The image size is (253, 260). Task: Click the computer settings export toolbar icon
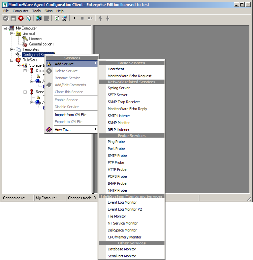pyautogui.click(x=64, y=18)
